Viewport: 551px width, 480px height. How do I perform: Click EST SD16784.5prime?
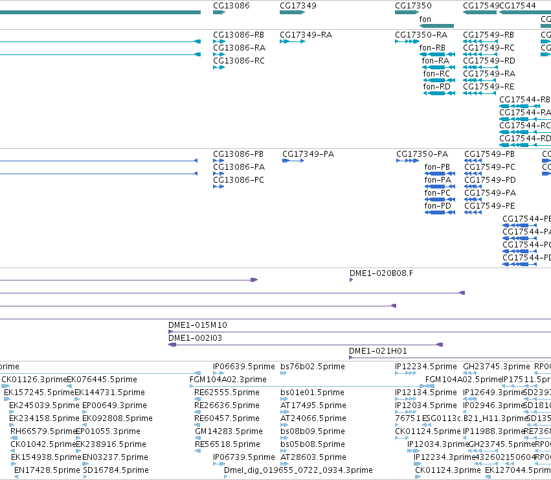pyautogui.click(x=116, y=470)
